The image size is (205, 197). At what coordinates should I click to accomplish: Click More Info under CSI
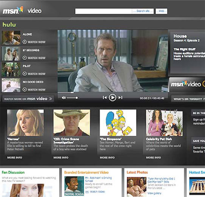tap(61, 157)
